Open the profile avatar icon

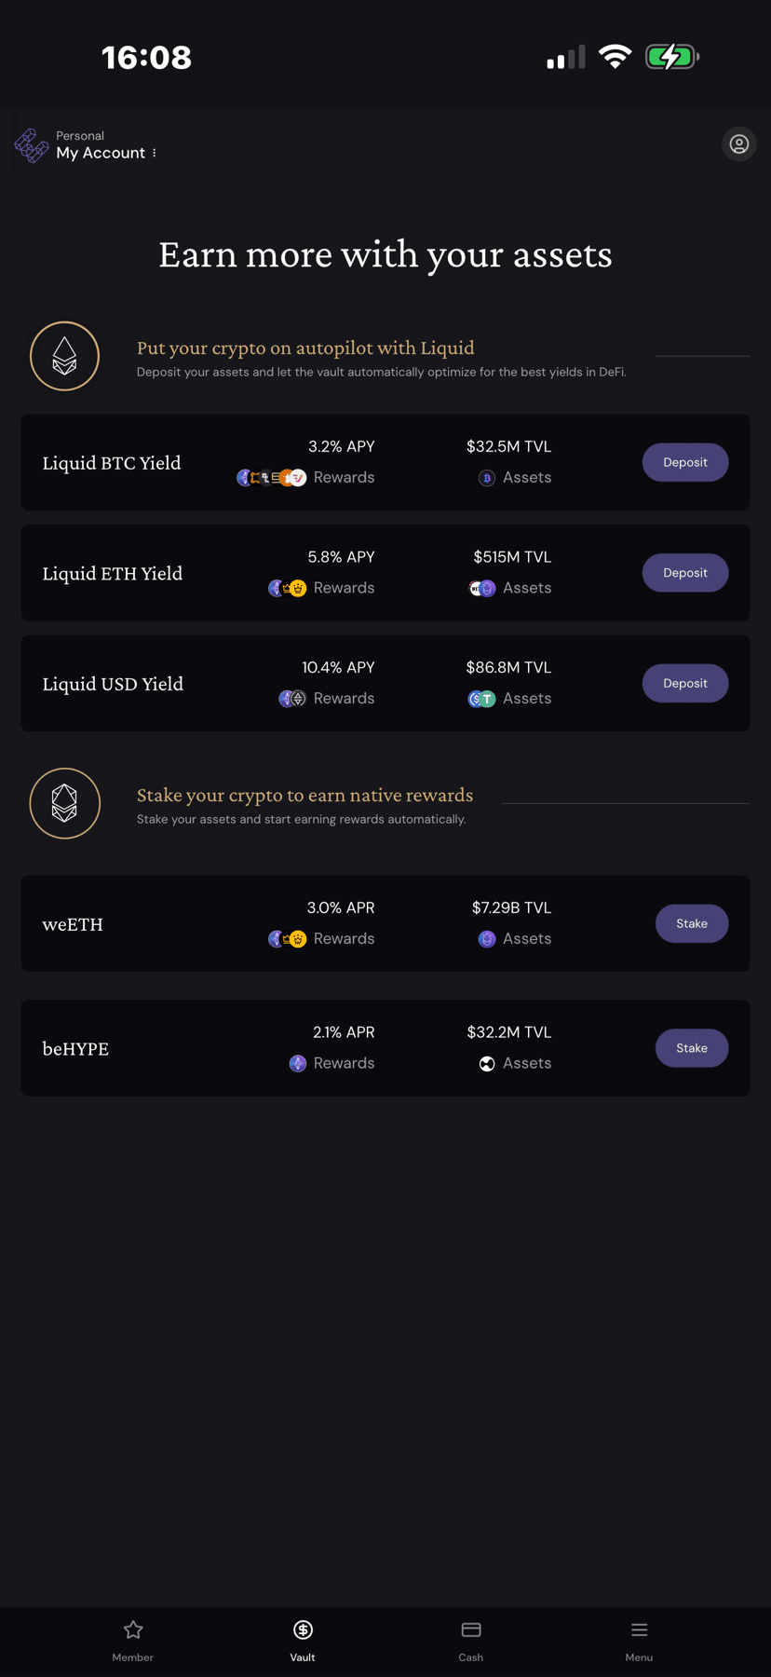(738, 144)
